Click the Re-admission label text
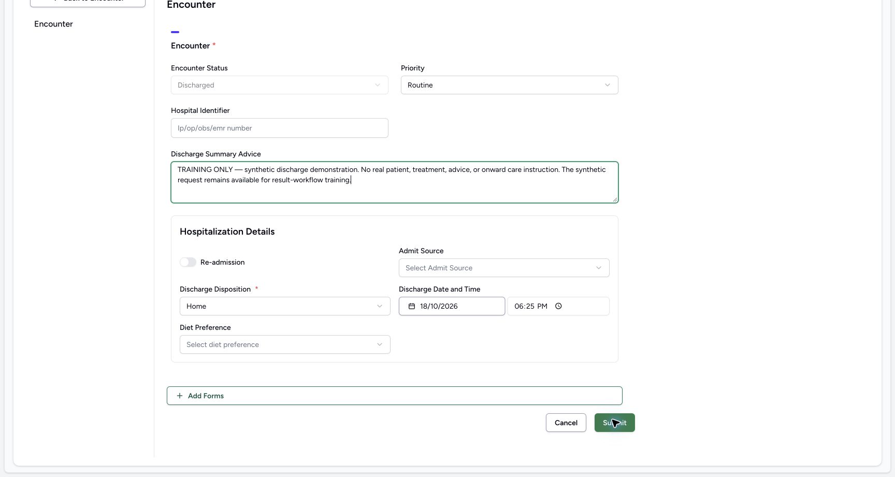The height and width of the screenshot is (477, 895). [222, 262]
